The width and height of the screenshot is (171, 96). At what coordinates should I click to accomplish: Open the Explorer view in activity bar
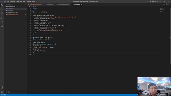pos(2,5)
